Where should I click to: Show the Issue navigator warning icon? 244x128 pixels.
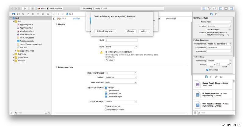click(x=29, y=14)
